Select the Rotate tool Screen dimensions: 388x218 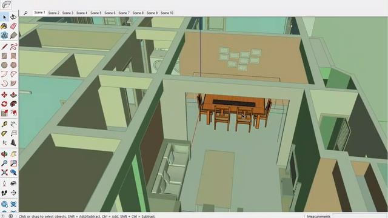(4, 104)
